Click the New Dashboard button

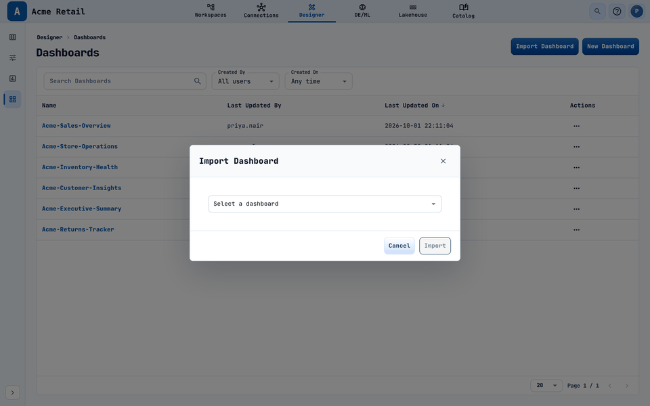click(x=610, y=47)
